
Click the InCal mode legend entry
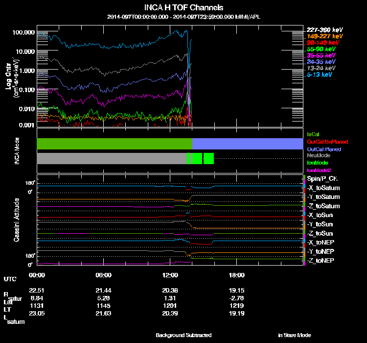point(313,134)
